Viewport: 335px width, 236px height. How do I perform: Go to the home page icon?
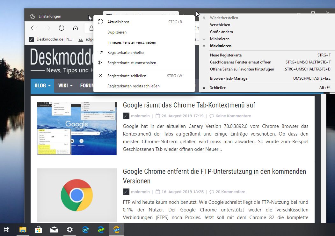pos(76,28)
